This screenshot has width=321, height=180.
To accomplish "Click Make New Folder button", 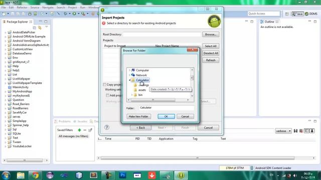I will pos(138,116).
